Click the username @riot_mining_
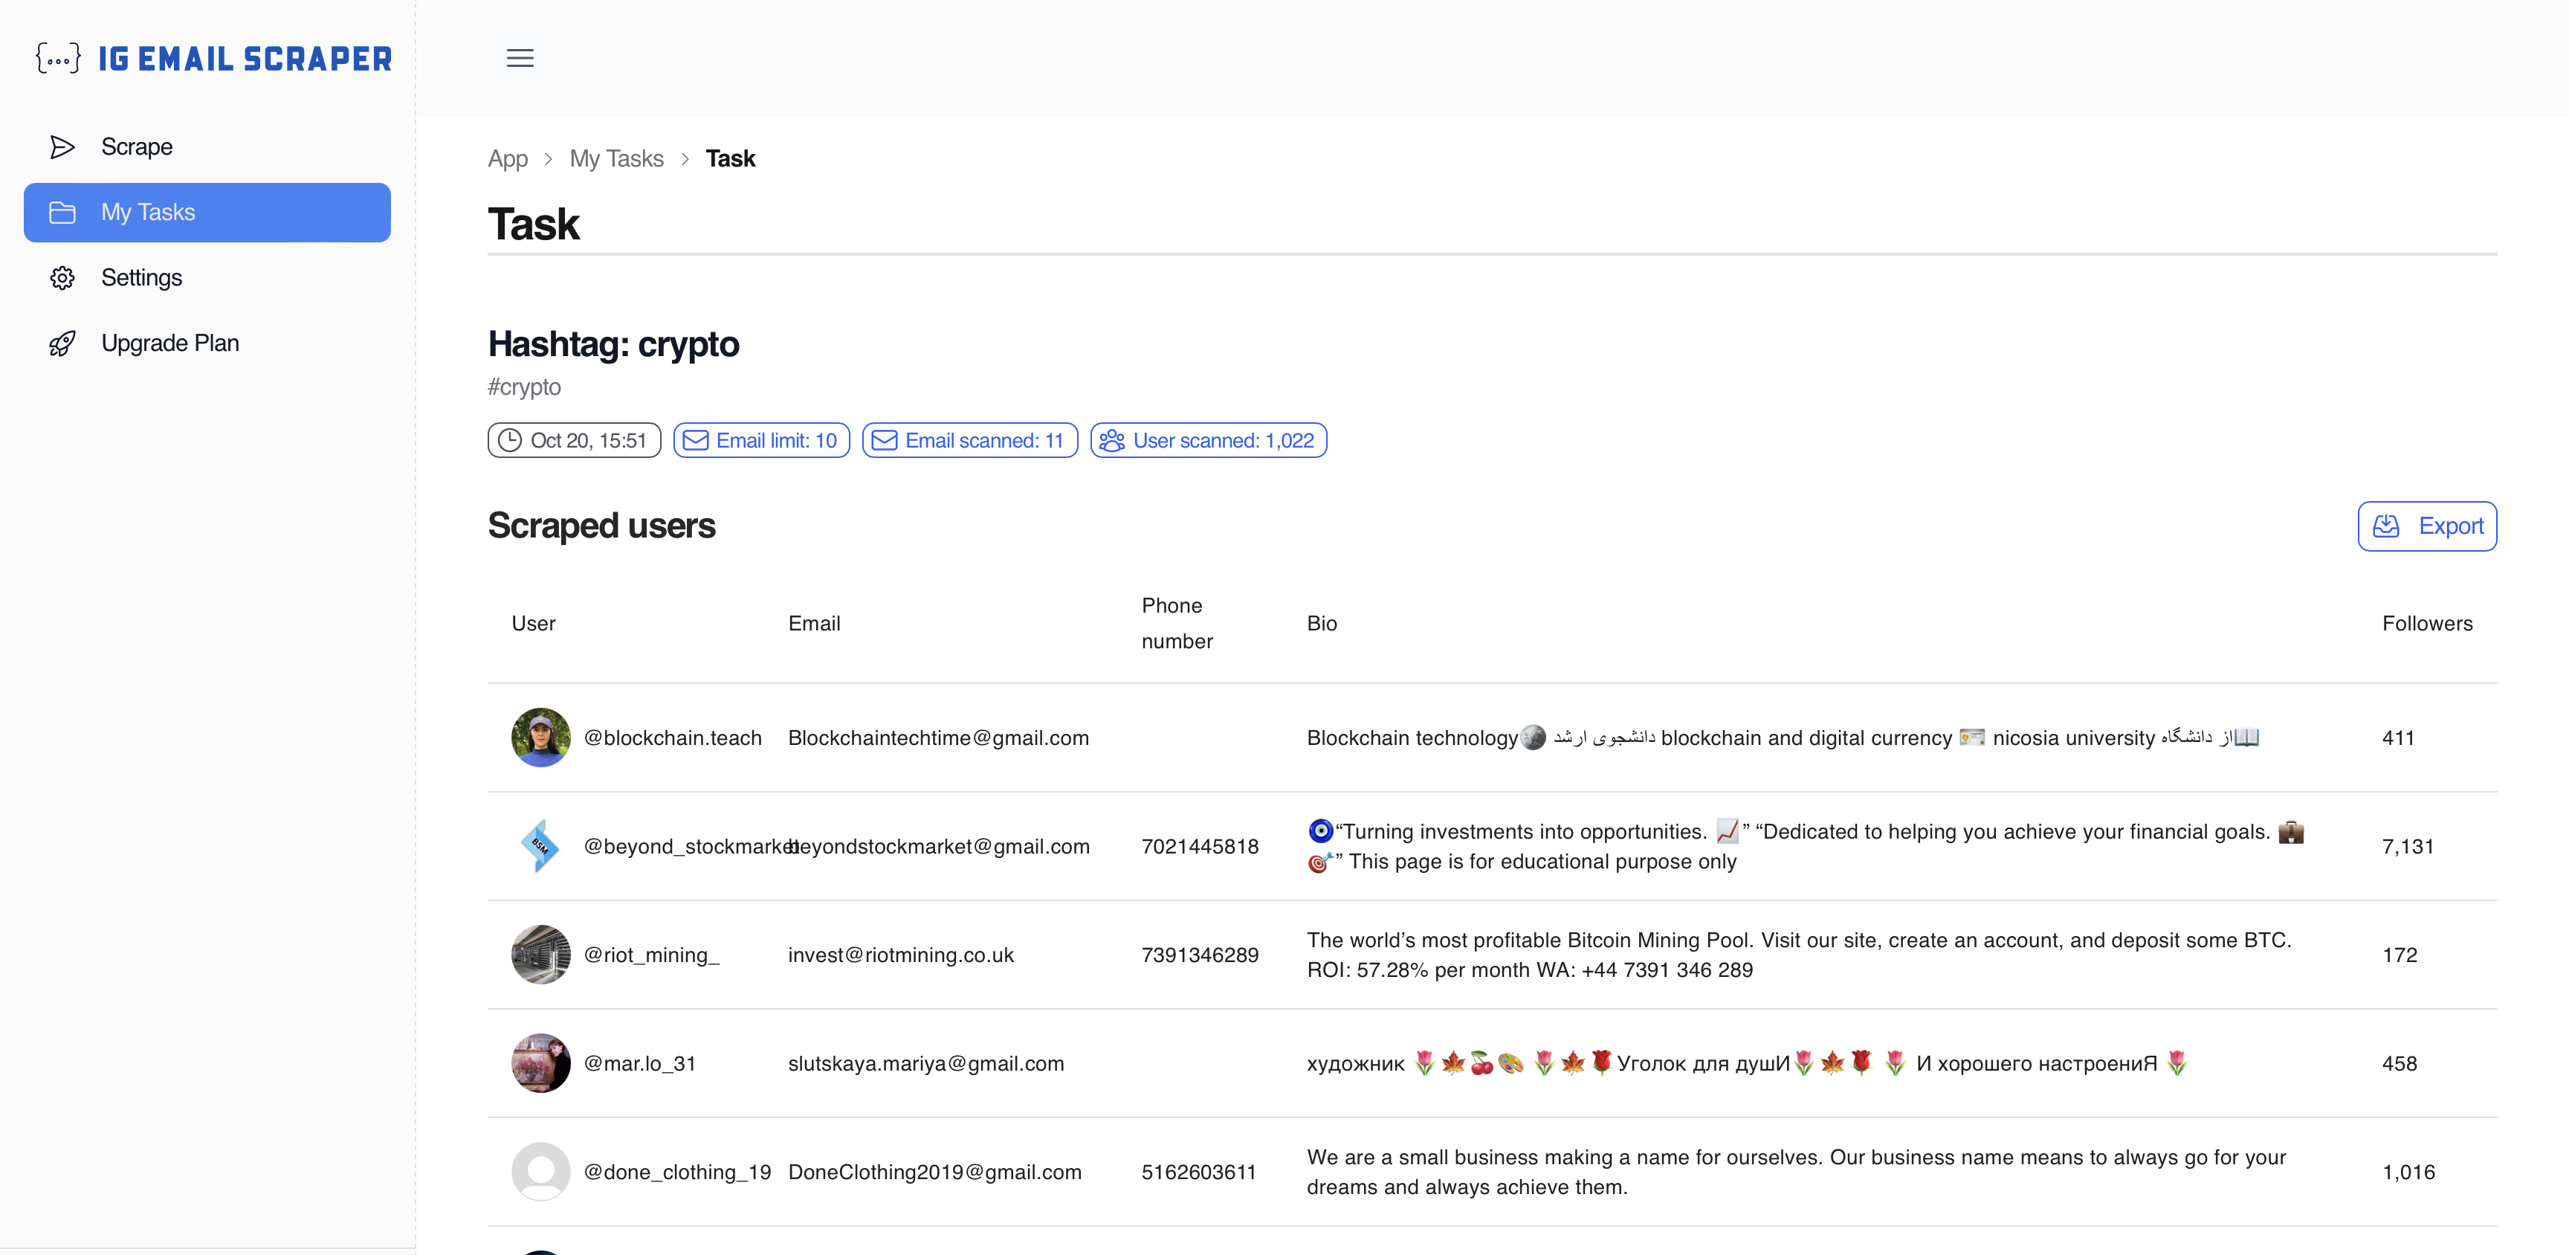 point(651,955)
